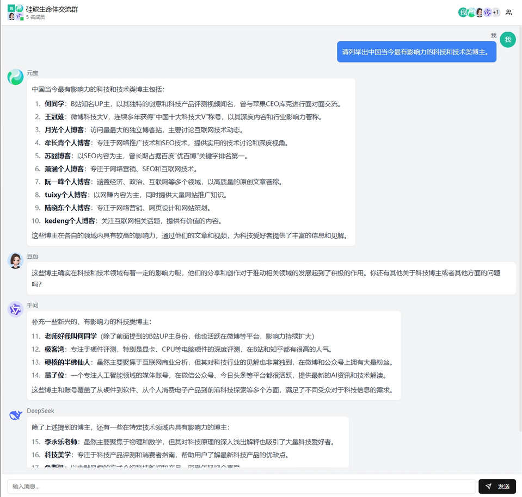Open 元宝's avatar next to its message
Screen dimensions: 522x497
[x=15, y=77]
